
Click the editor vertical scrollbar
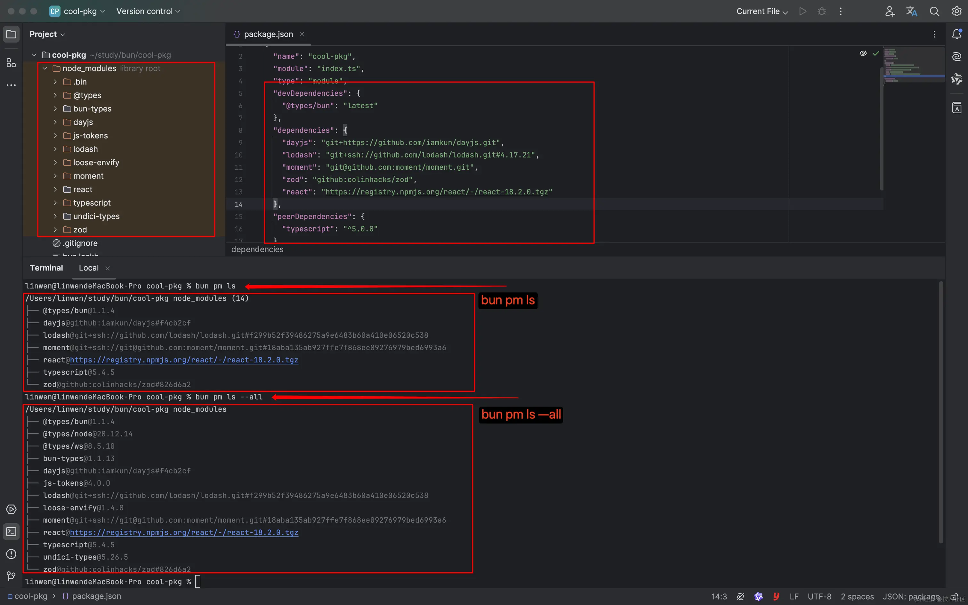[881, 129]
